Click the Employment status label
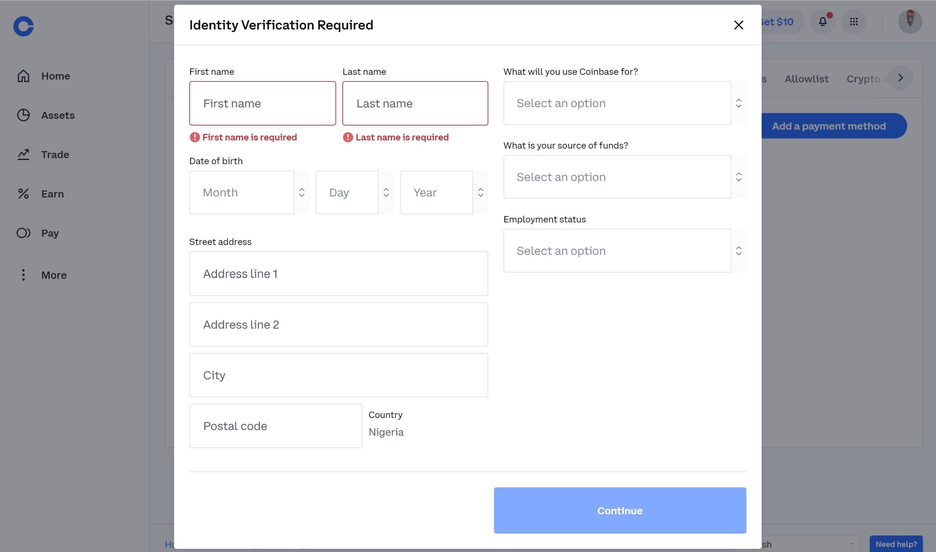The height and width of the screenshot is (552, 936). [x=544, y=220]
